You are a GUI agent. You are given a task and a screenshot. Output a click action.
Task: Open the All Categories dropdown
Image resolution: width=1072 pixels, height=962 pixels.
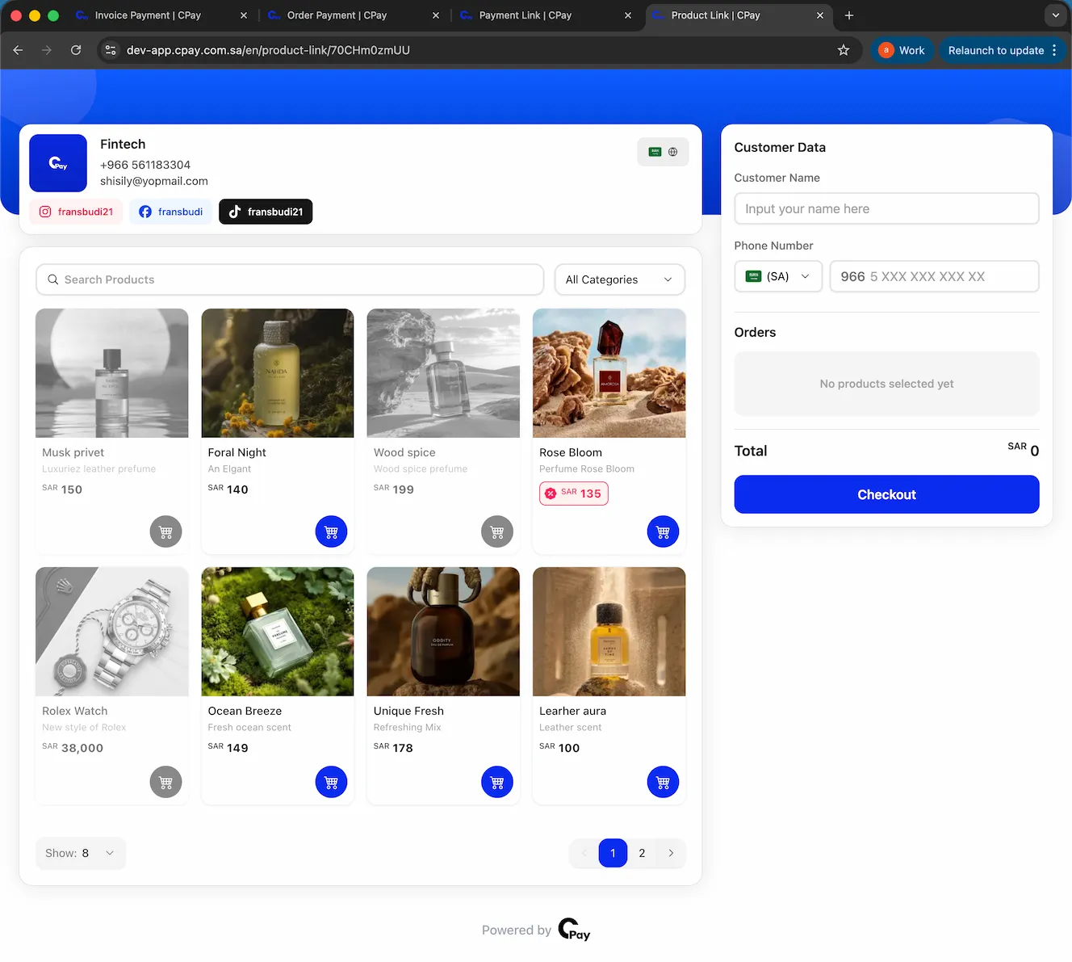pos(619,279)
